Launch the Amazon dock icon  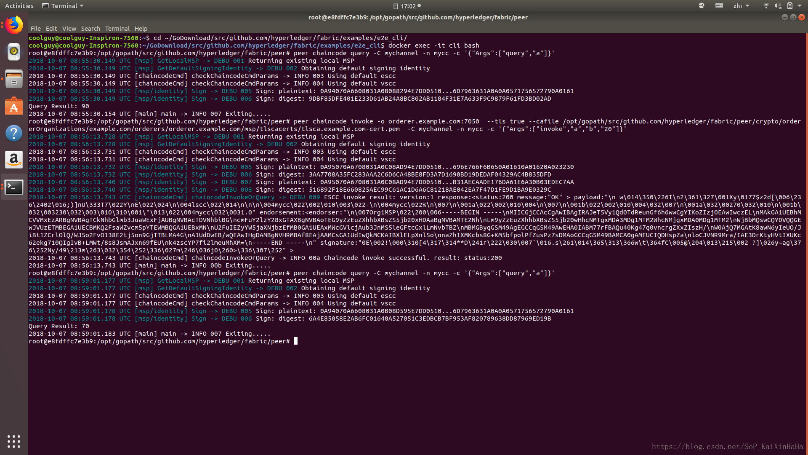(x=14, y=160)
